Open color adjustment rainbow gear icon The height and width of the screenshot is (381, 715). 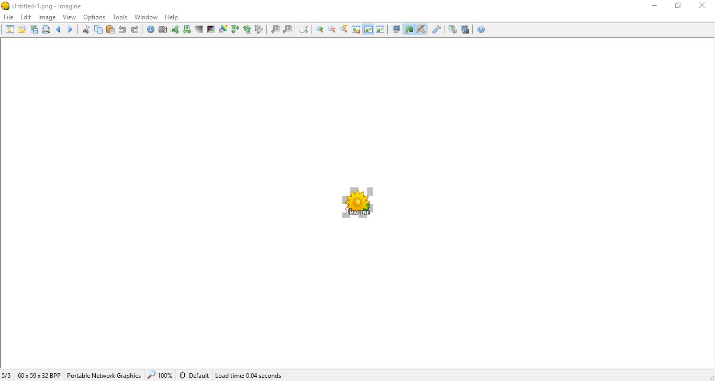[x=223, y=30]
